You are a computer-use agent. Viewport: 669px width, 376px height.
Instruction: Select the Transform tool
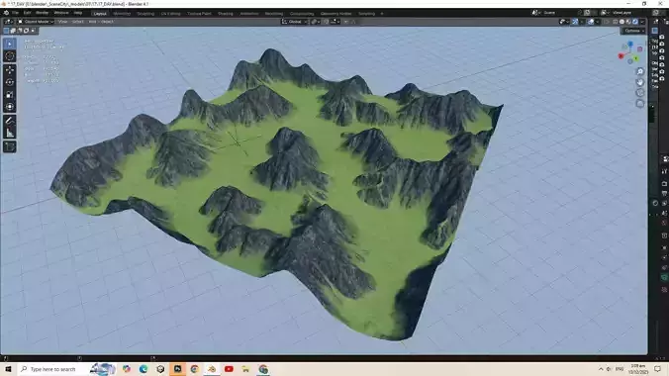[9, 107]
